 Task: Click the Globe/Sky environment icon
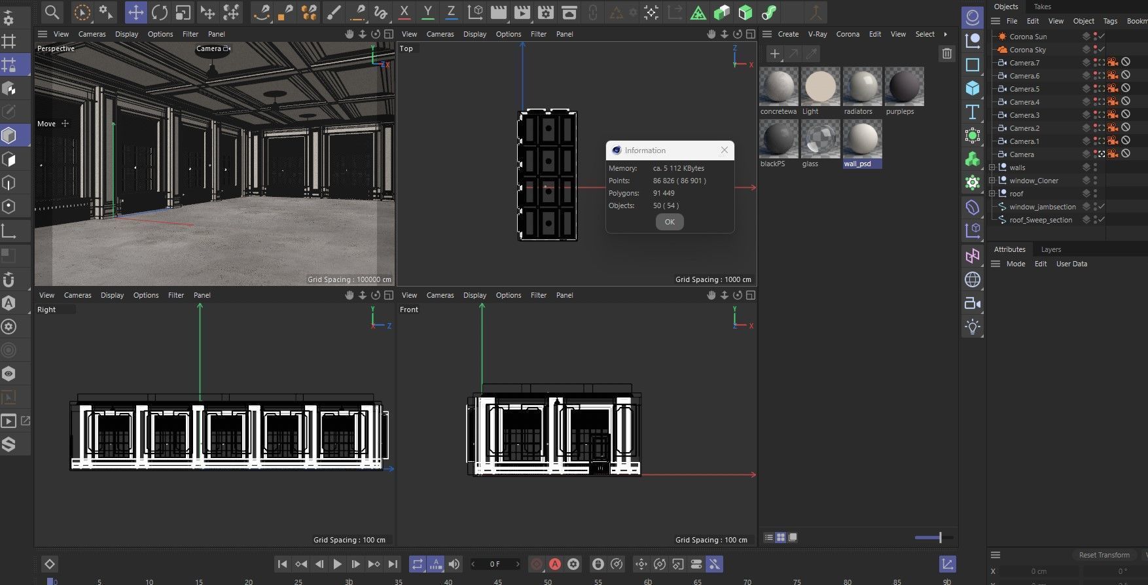click(x=973, y=279)
